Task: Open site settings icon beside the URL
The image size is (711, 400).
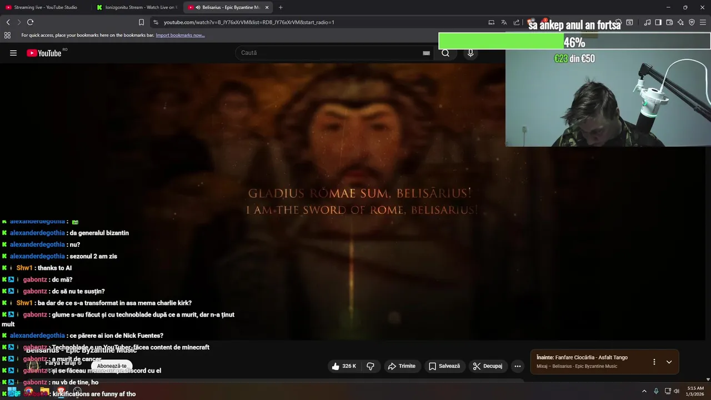Action: pos(156,22)
